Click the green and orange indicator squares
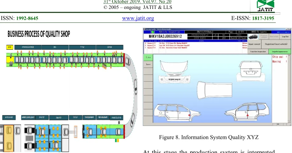292x153 pixels. pos(117,141)
